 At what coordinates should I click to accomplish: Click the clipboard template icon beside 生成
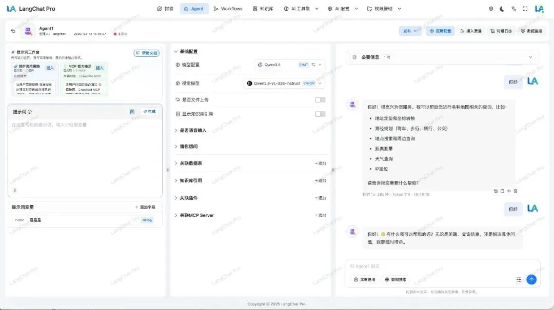pos(132,112)
